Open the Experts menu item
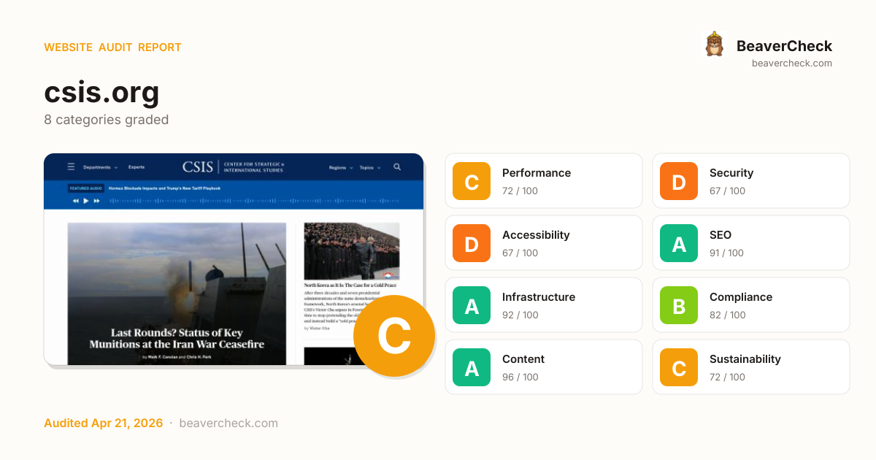Screen dimensions: 876x460 [137, 167]
